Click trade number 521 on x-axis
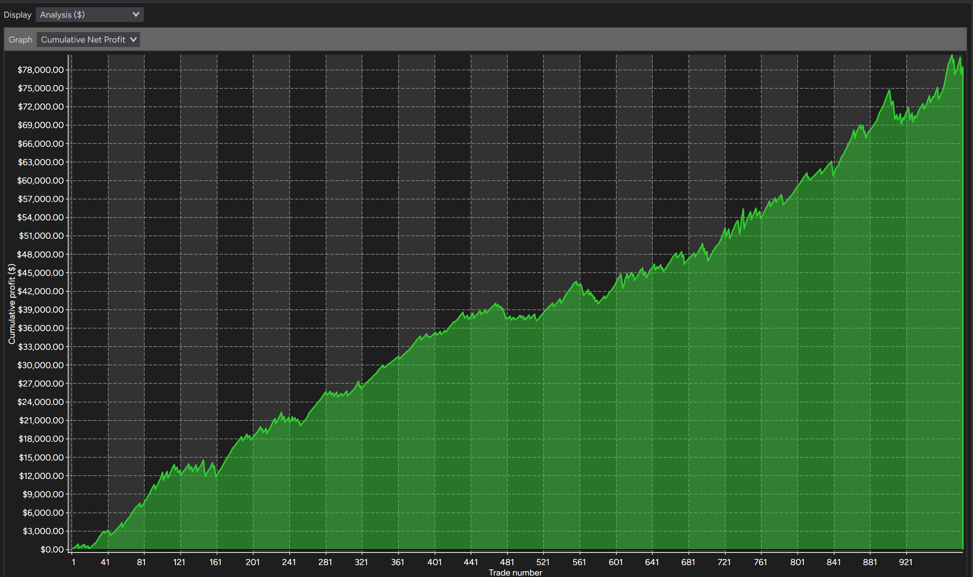Screen dimensions: 973x577 pos(543,562)
